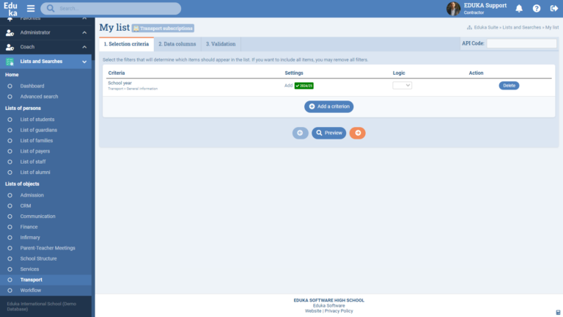This screenshot has width=563, height=317.
Task: Open Workflow objects list
Action: coord(31,291)
